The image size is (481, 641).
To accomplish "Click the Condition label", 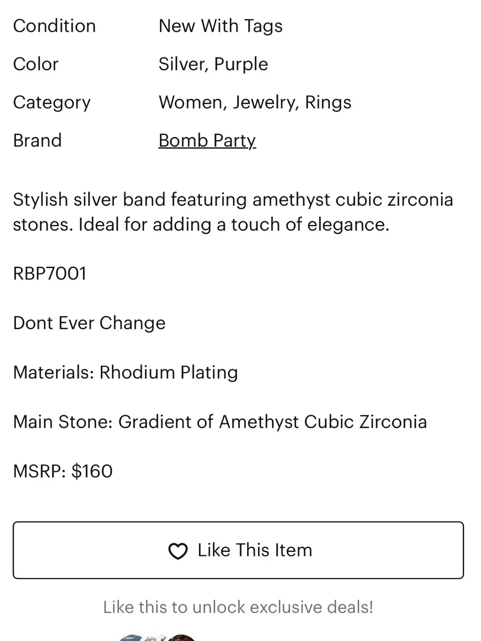I will [54, 26].
